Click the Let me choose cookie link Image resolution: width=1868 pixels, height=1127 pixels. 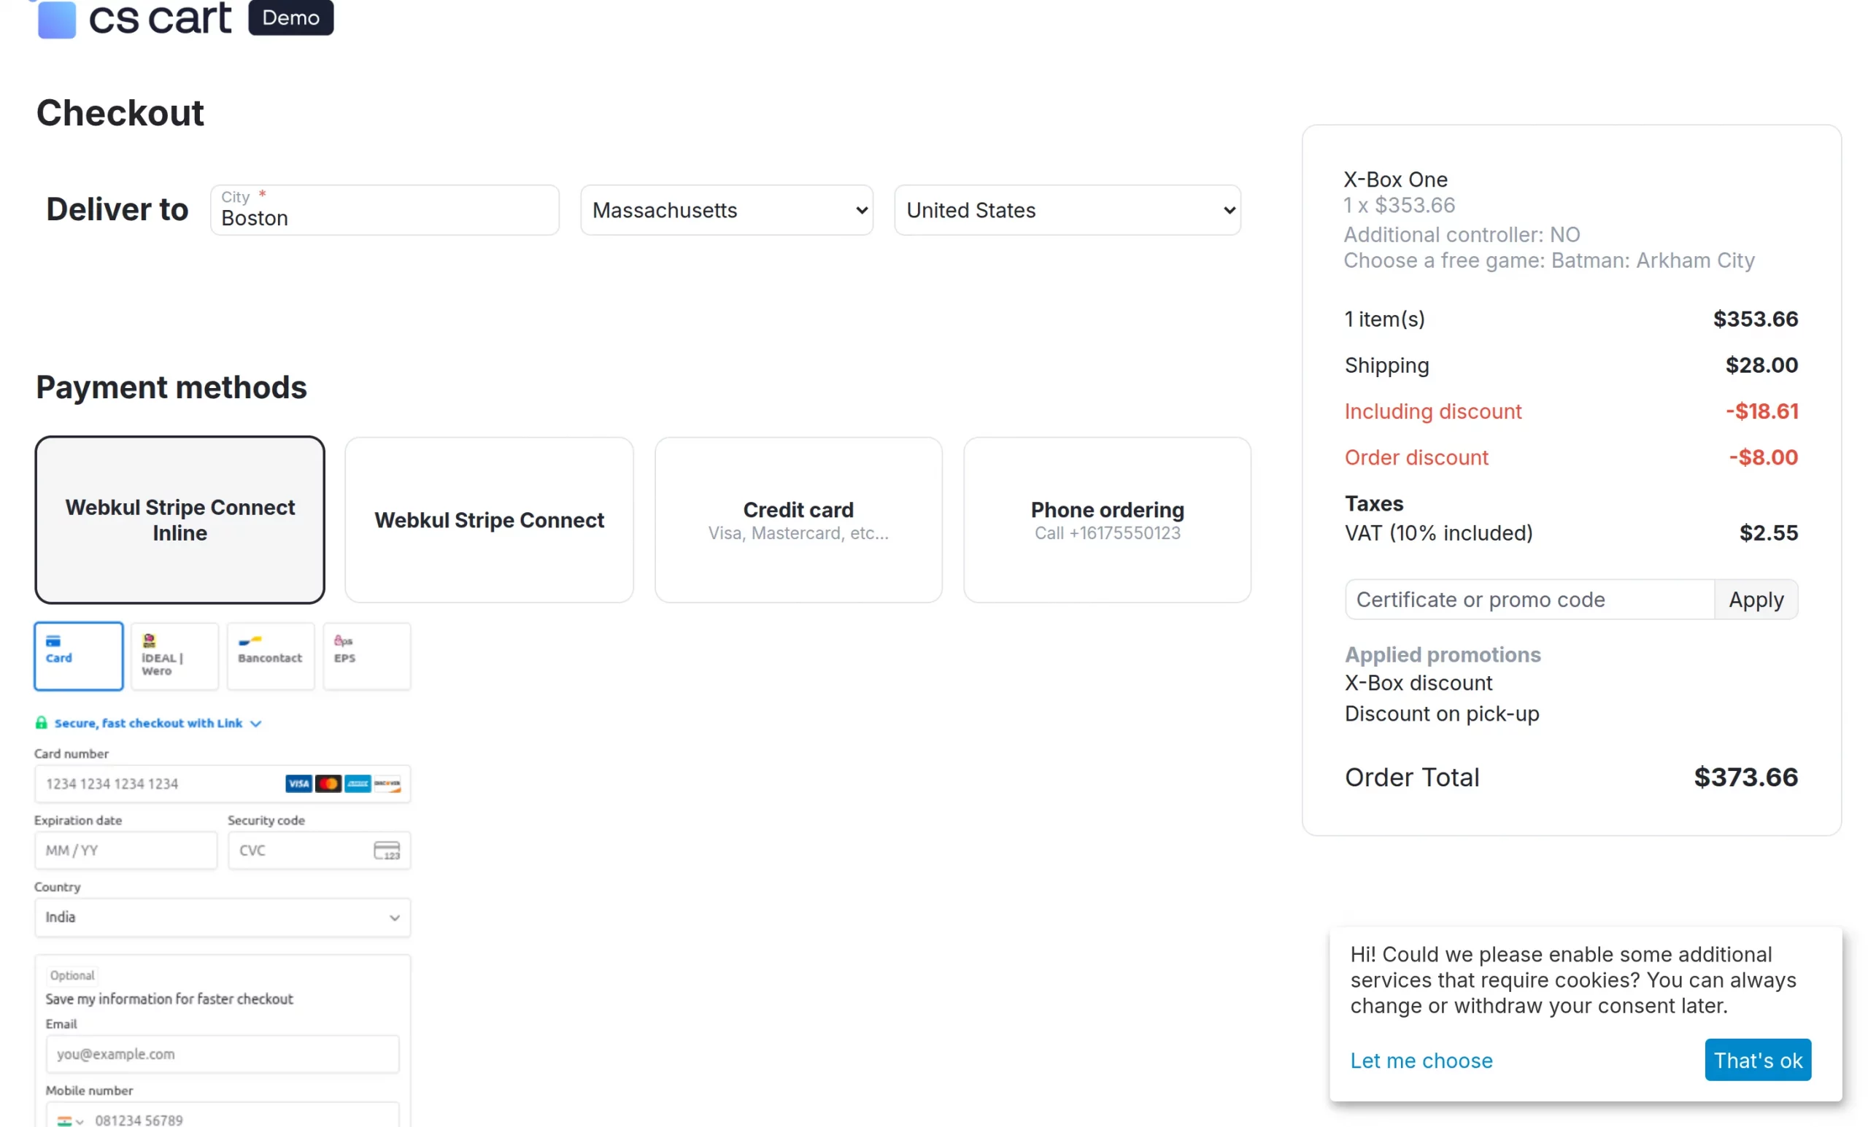click(x=1421, y=1061)
